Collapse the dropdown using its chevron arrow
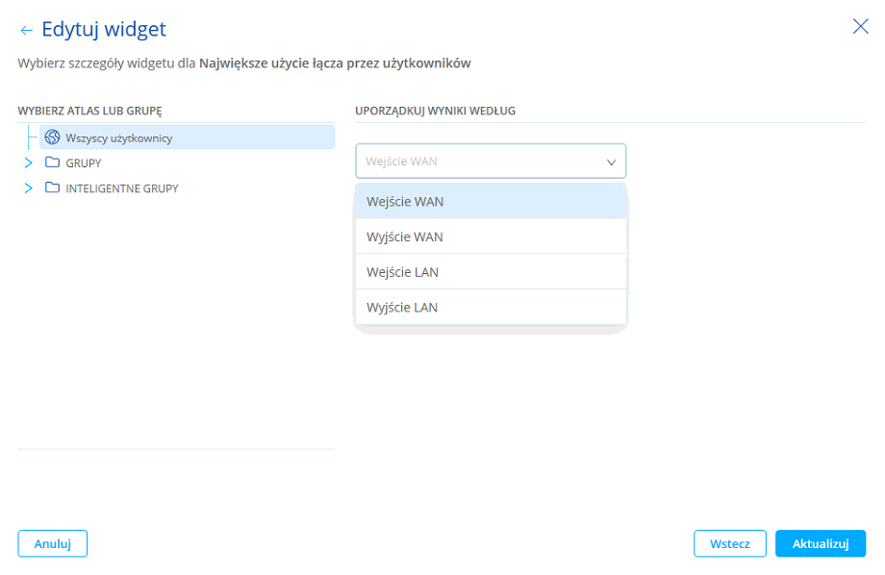Image resolution: width=885 pixels, height=575 pixels. click(611, 162)
